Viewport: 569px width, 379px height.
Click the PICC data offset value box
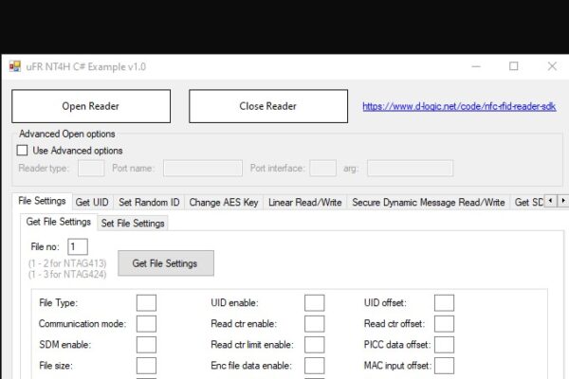coord(444,345)
